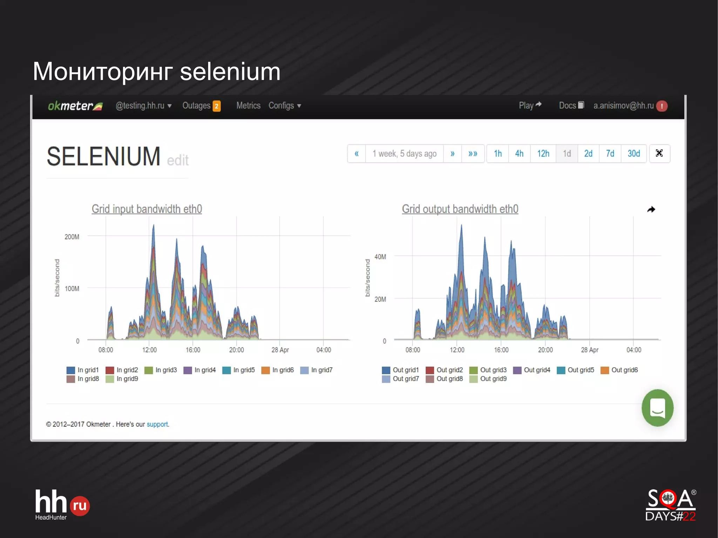Image resolution: width=718 pixels, height=538 pixels.
Task: Click the Play share-arrow button
Action: (530, 105)
